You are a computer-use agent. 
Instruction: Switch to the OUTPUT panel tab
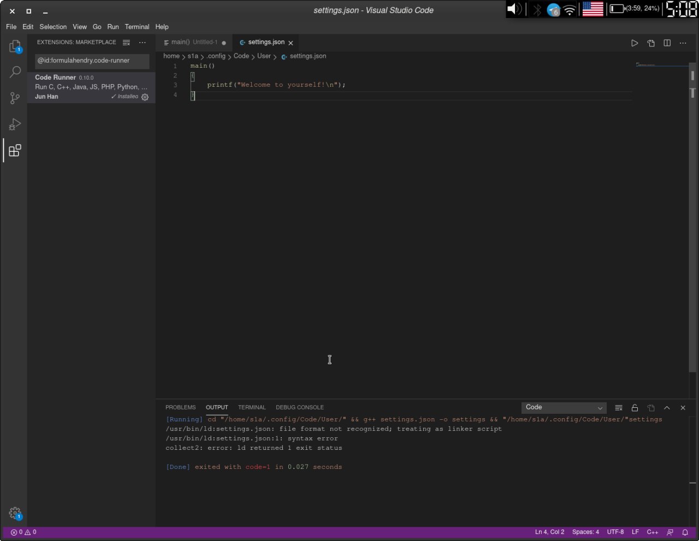[217, 407]
